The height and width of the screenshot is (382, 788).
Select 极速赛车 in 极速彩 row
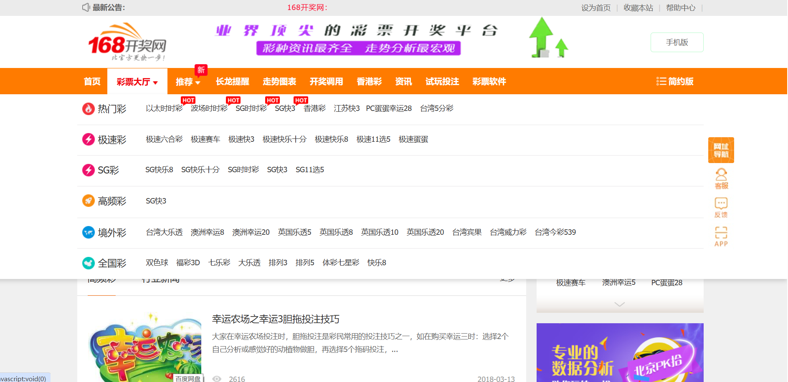tap(205, 139)
